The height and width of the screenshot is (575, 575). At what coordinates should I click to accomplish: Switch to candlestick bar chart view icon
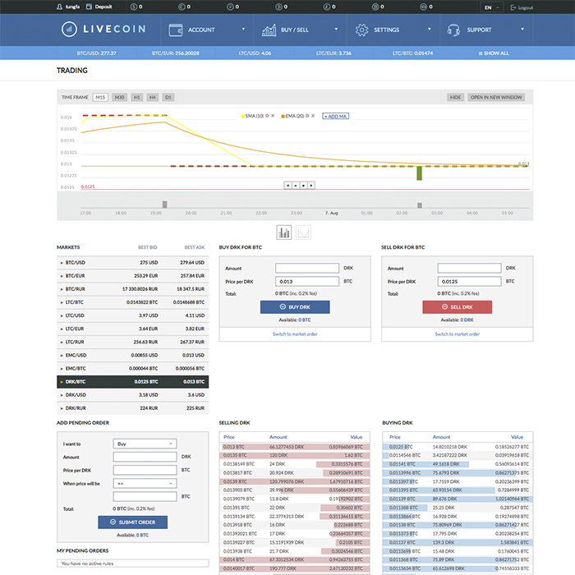click(x=284, y=232)
